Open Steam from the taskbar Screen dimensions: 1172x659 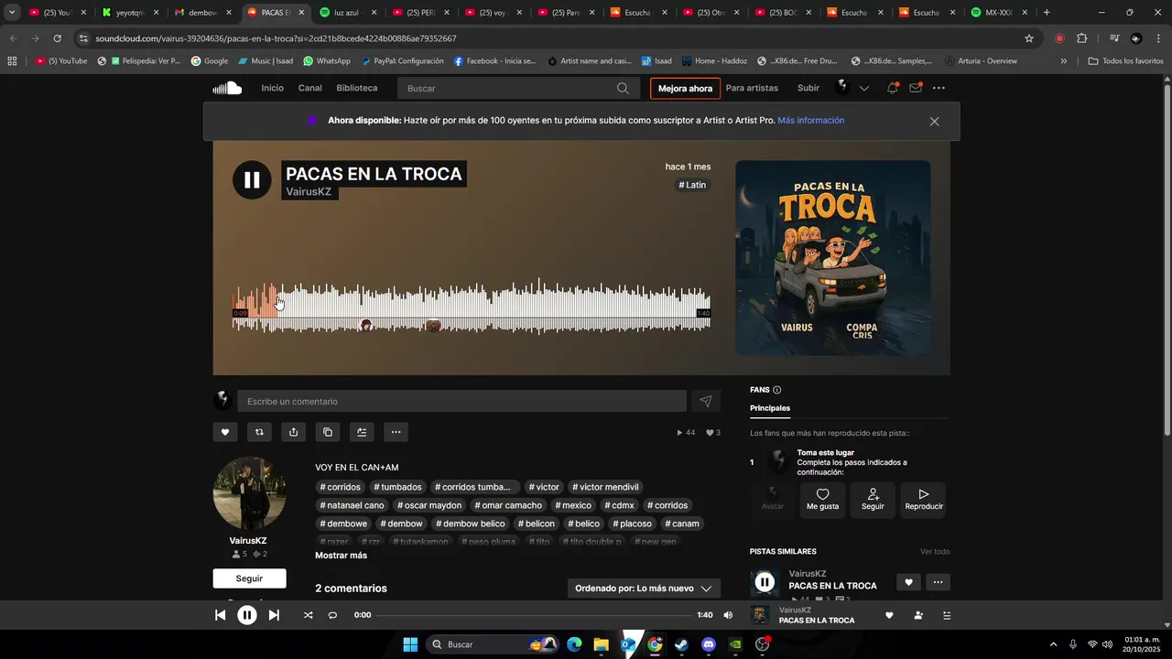pyautogui.click(x=681, y=644)
